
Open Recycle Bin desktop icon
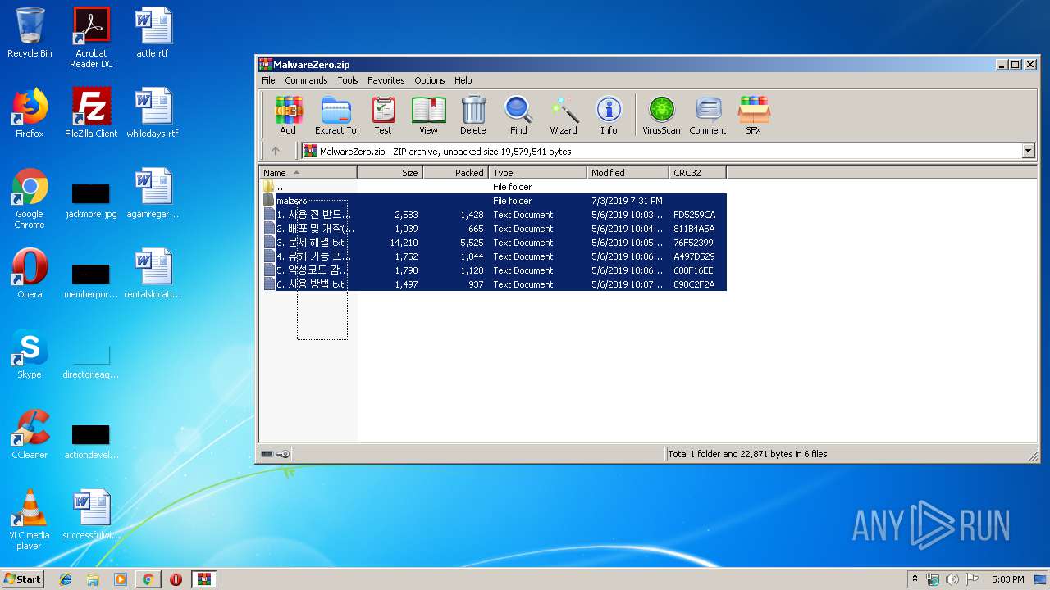click(30, 33)
